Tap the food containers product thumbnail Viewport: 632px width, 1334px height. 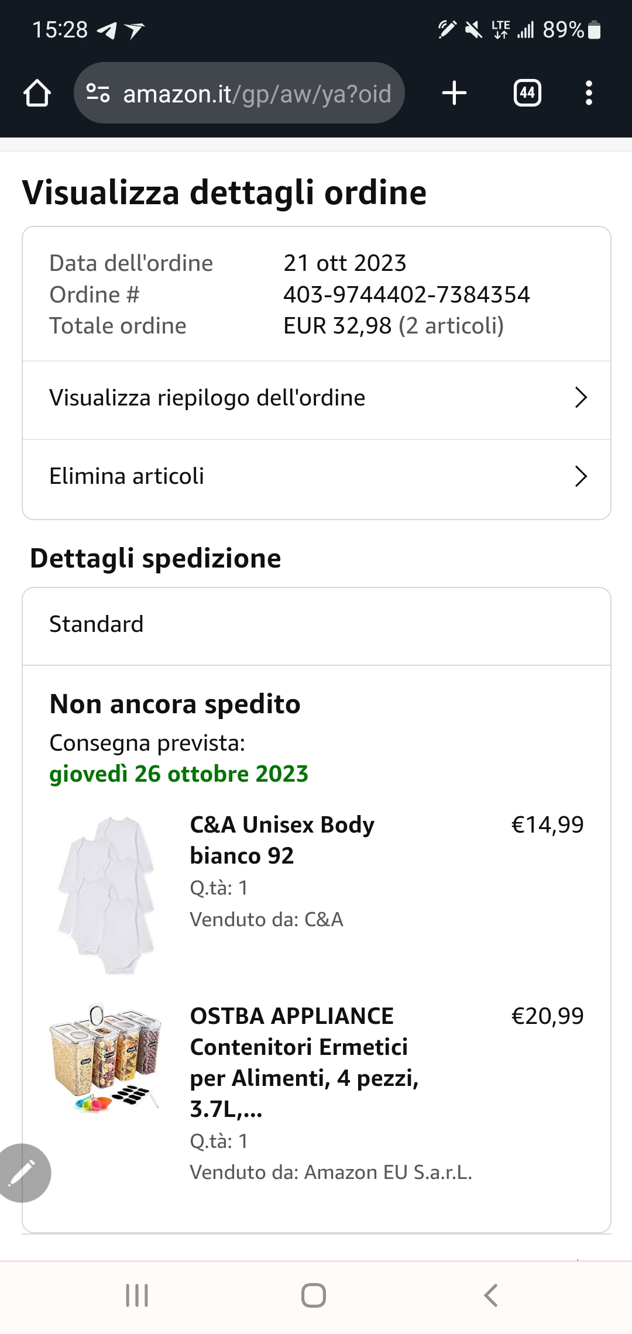click(x=105, y=1057)
